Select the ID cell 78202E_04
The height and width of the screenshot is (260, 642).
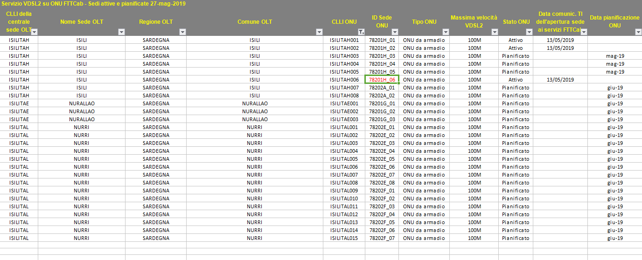pyautogui.click(x=382, y=151)
